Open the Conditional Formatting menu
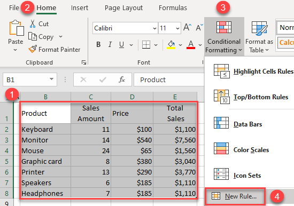Image resolution: width=294 pixels, height=206 pixels. pos(224,37)
